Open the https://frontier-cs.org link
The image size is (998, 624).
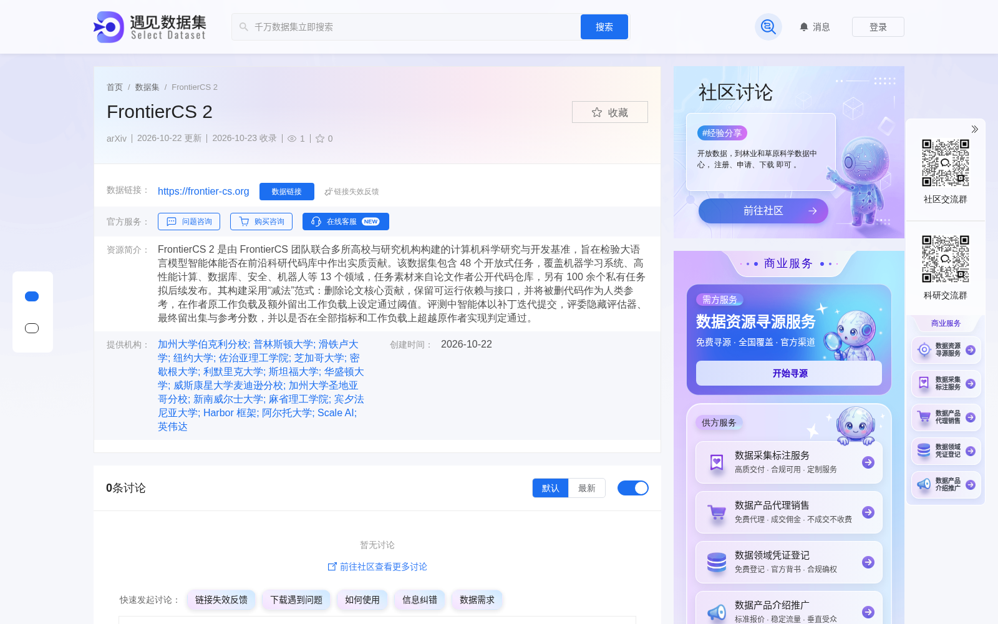pyautogui.click(x=203, y=192)
